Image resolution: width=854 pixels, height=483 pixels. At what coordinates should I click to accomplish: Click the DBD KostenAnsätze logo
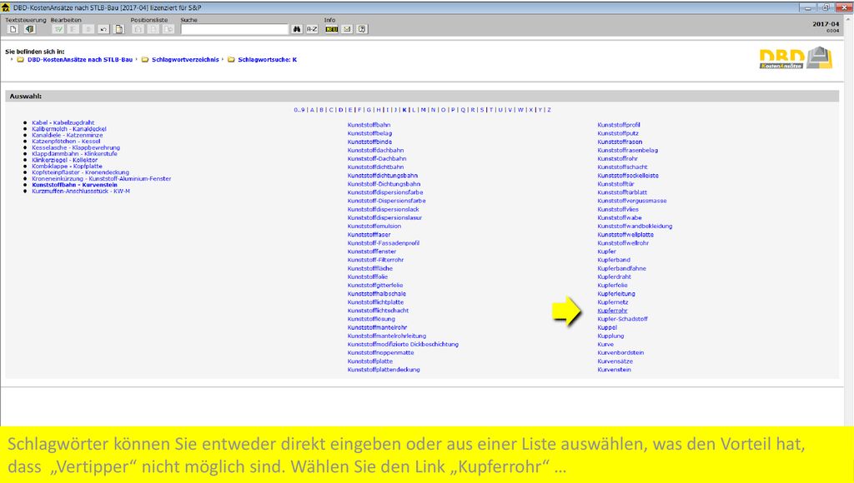click(x=796, y=58)
